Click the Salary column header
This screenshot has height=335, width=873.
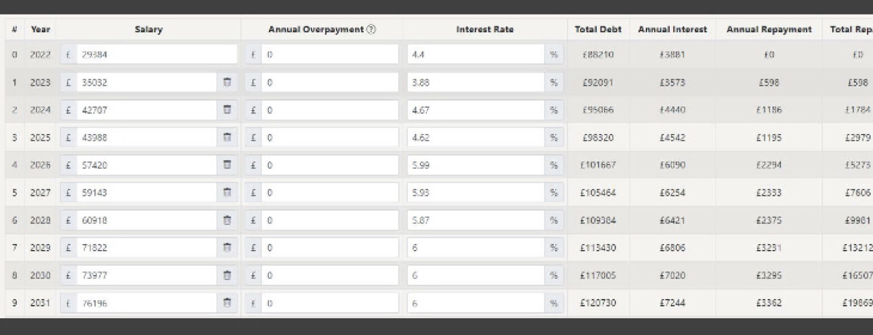(148, 30)
